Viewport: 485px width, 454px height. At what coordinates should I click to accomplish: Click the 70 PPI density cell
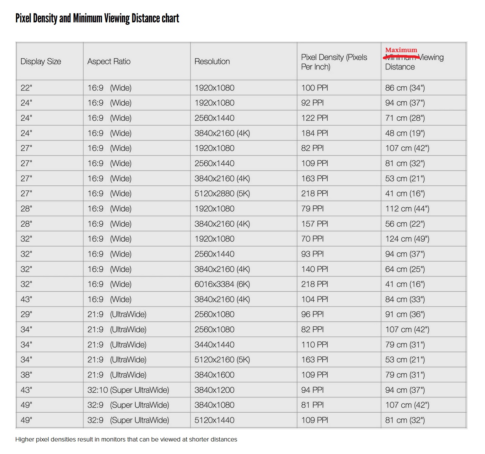pyautogui.click(x=339, y=239)
